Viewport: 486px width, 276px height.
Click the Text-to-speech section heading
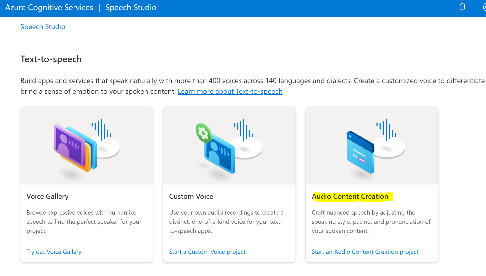(x=51, y=59)
